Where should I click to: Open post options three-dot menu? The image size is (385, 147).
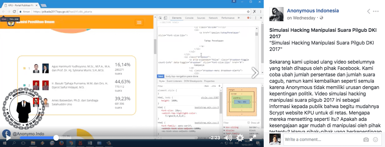(378, 11)
